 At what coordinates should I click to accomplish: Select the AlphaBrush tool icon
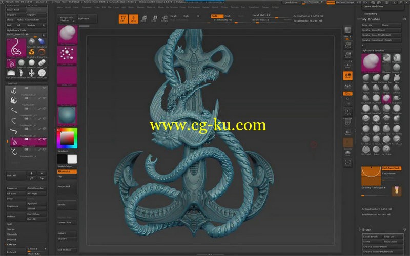tap(42, 42)
